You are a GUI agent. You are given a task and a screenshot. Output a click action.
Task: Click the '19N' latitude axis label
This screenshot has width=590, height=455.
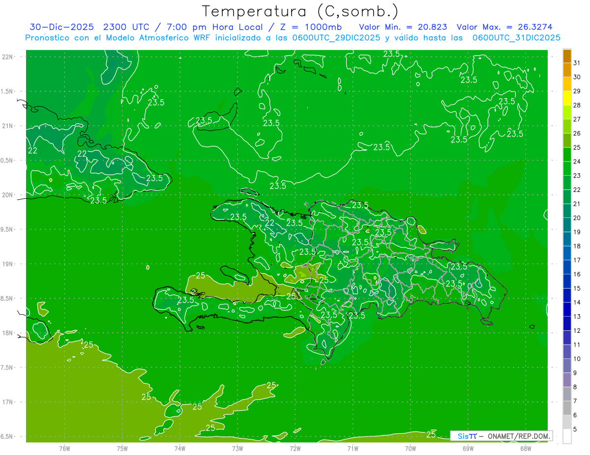tap(7, 264)
